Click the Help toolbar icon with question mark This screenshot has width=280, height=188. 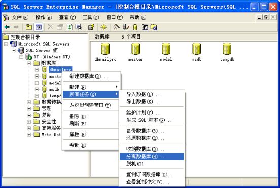point(91,27)
